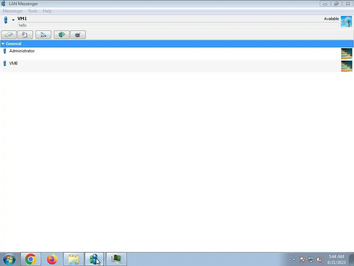Click the VM6 status icon
The width and height of the screenshot is (354, 266).
click(5, 63)
